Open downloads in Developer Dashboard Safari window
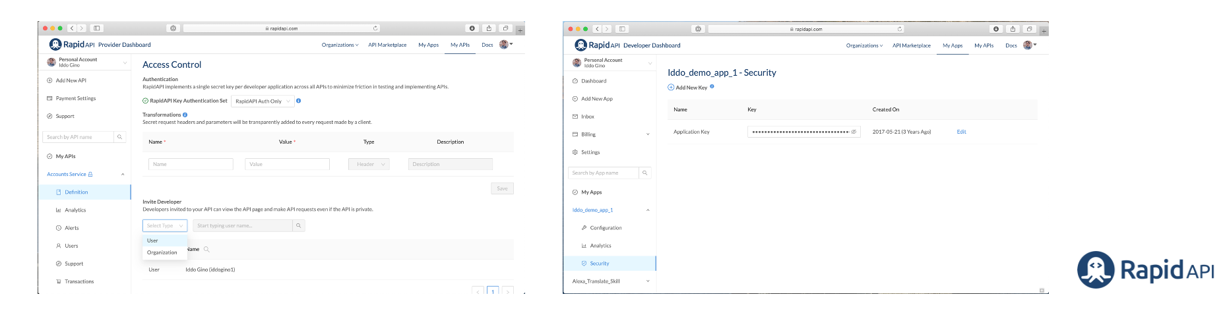This screenshot has width=1223, height=311. 996,29
